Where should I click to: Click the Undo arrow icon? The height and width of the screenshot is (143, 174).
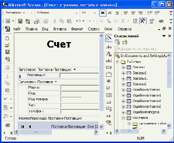point(78,21)
